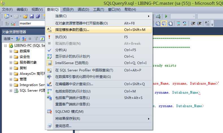Open the 项目(P) menu
Viewport: 223px width, 133px height.
68,10
